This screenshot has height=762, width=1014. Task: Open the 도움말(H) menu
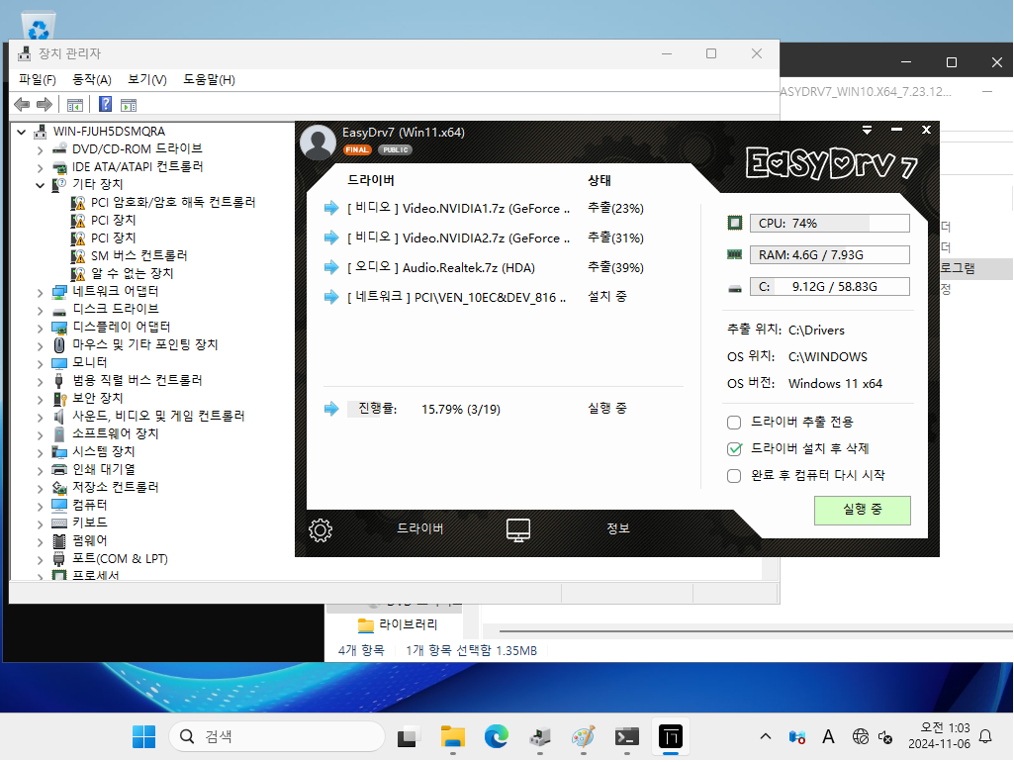(x=209, y=79)
